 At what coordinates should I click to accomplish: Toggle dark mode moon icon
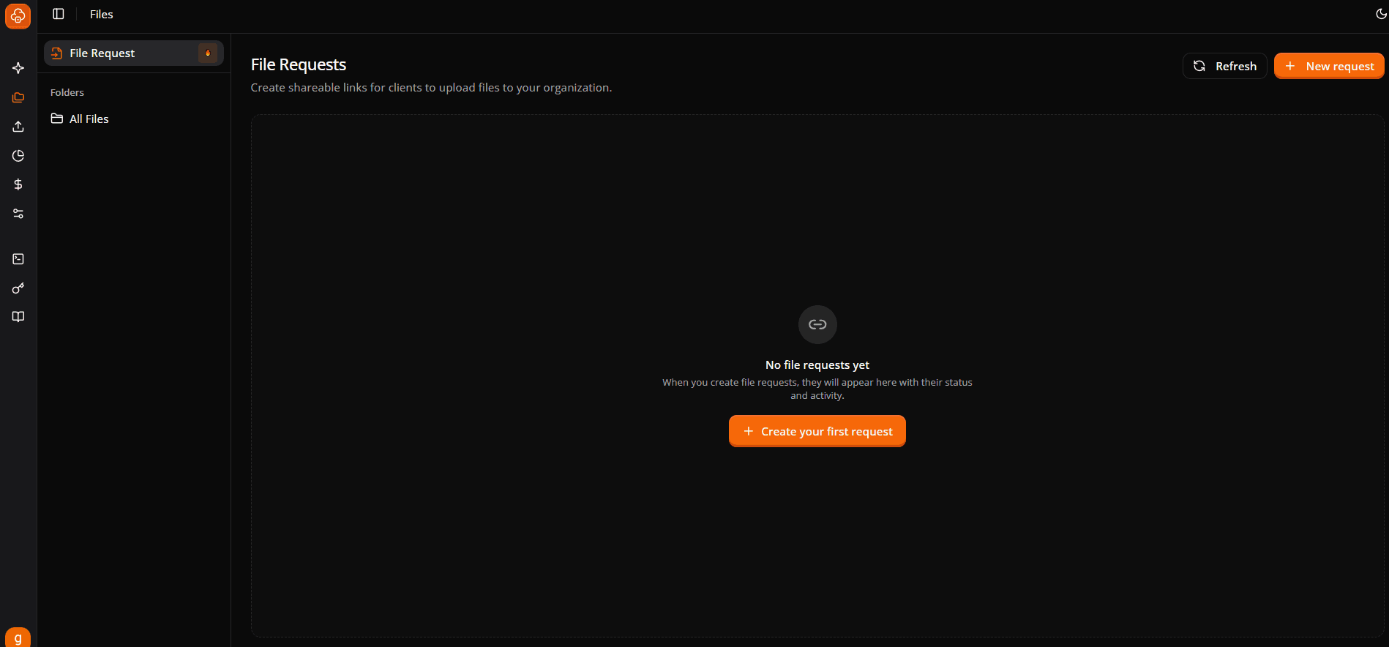pos(1380,14)
